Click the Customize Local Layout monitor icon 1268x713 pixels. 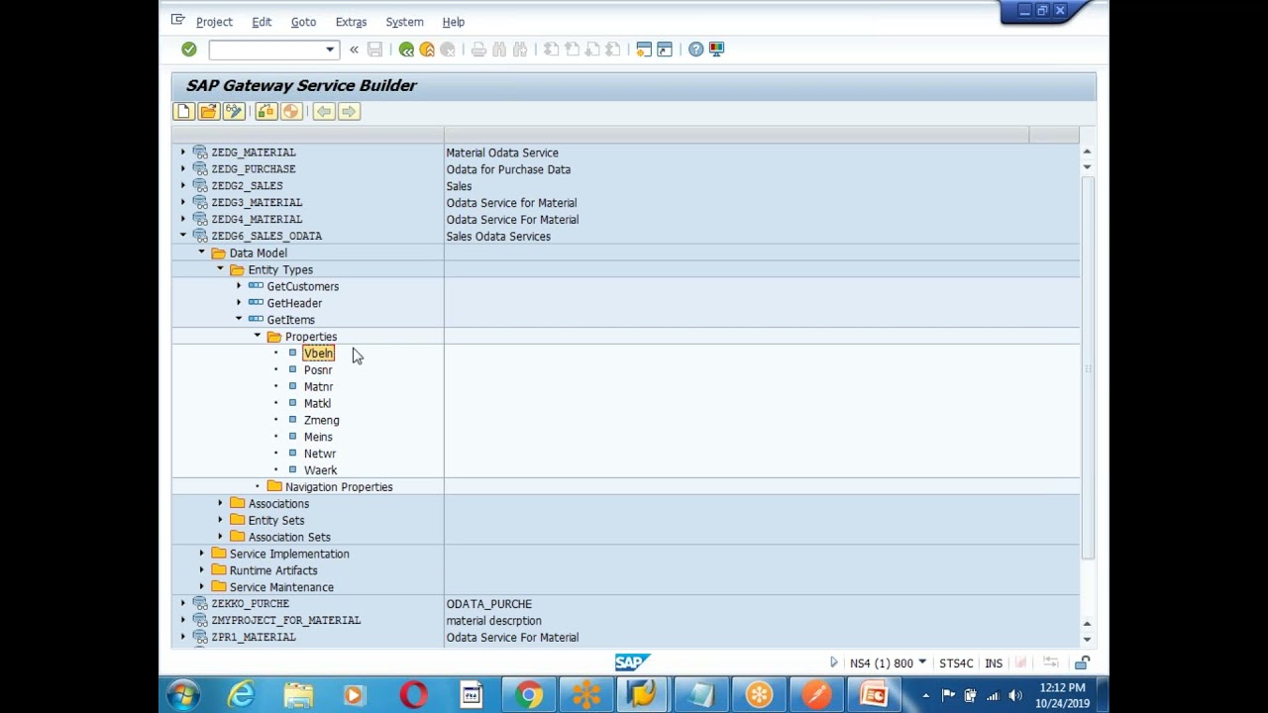(x=716, y=50)
